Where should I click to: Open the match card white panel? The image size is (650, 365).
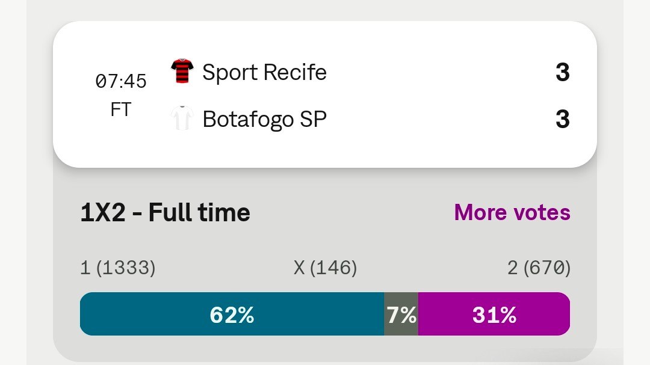coord(325,94)
